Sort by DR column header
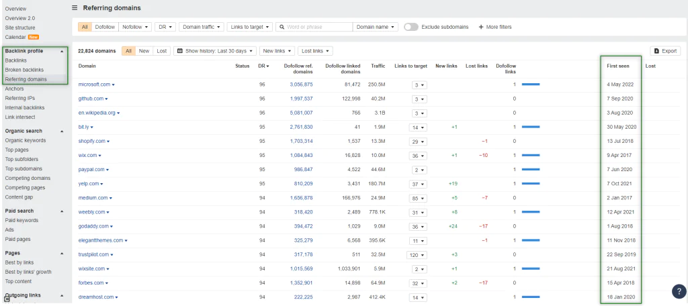The width and height of the screenshot is (688, 306). [263, 66]
